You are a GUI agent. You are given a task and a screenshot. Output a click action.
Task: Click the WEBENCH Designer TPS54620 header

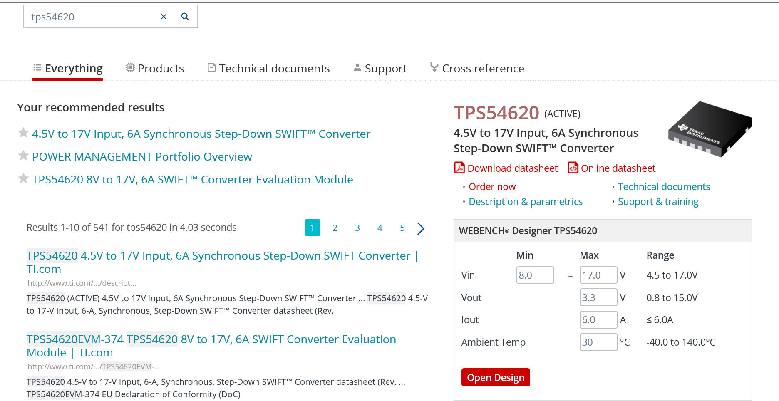[x=603, y=230]
